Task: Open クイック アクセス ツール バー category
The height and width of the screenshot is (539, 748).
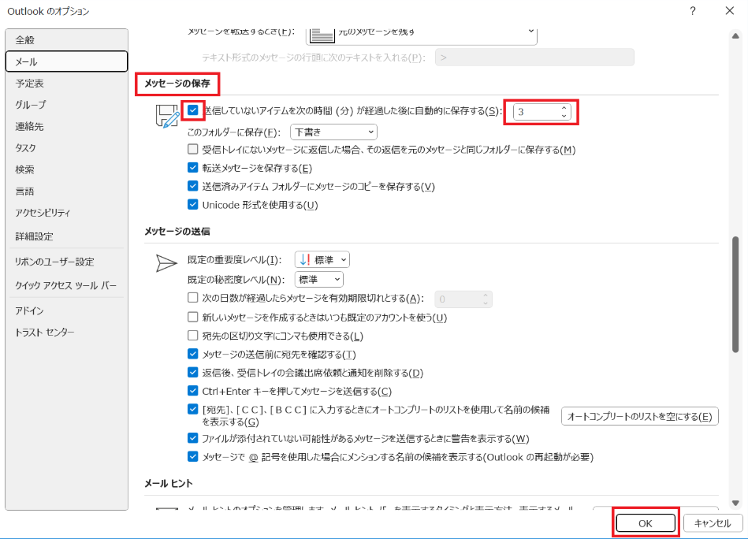Action: tap(66, 285)
